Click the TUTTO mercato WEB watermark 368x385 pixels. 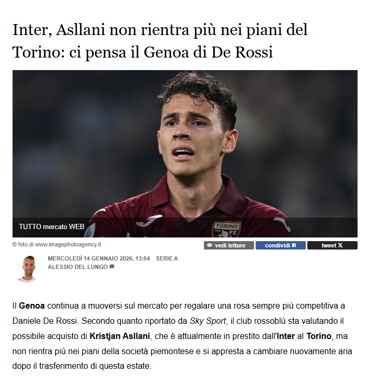pos(52,227)
